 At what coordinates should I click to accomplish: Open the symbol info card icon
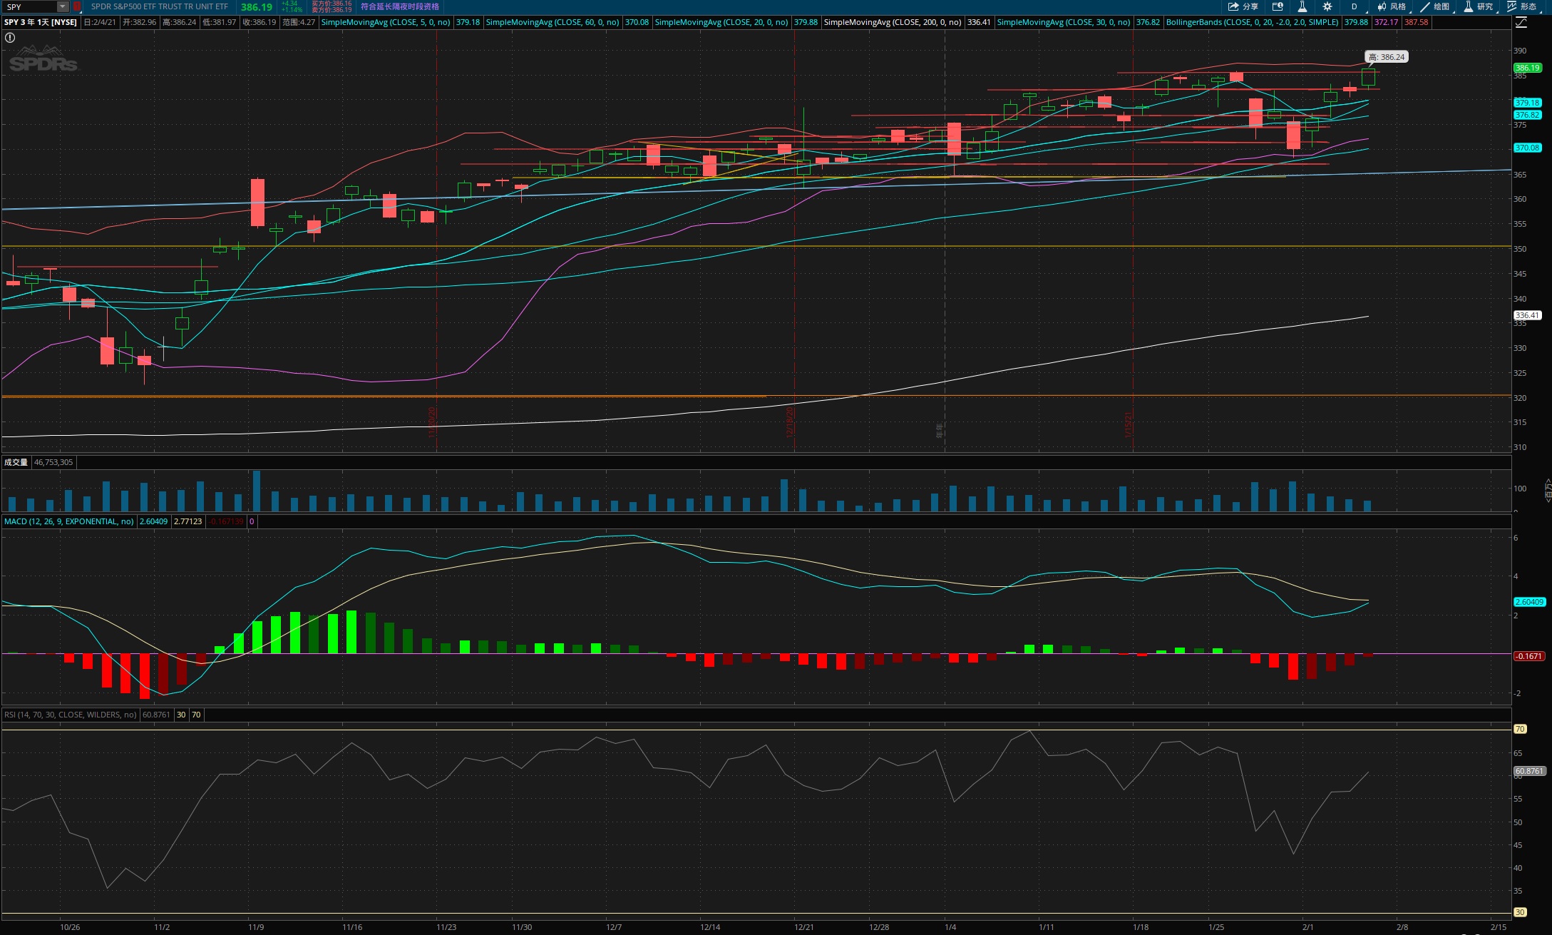(1278, 6)
